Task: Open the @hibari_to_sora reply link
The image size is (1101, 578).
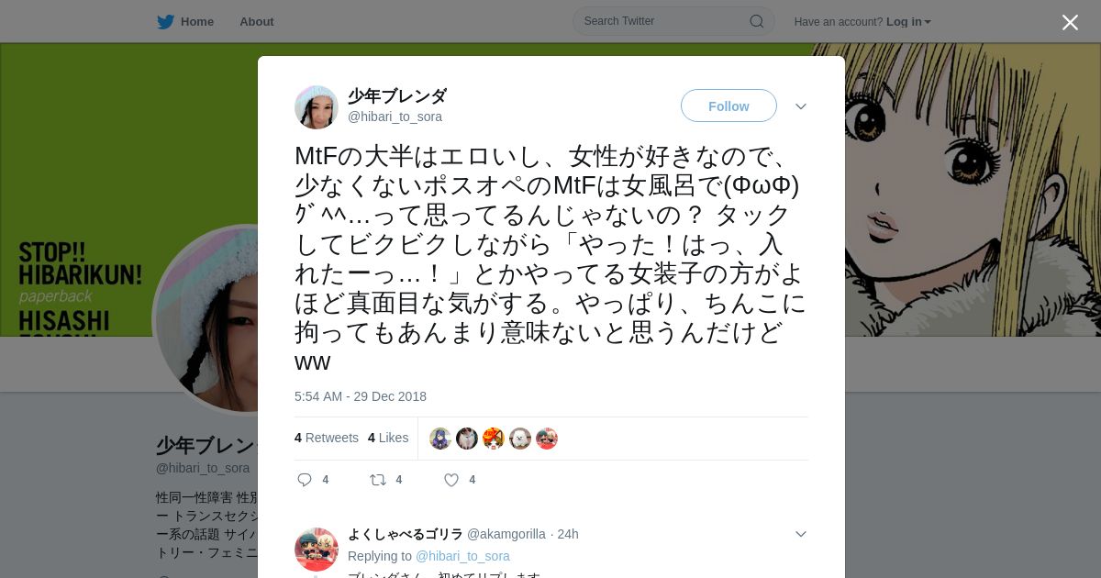Action: (462, 556)
